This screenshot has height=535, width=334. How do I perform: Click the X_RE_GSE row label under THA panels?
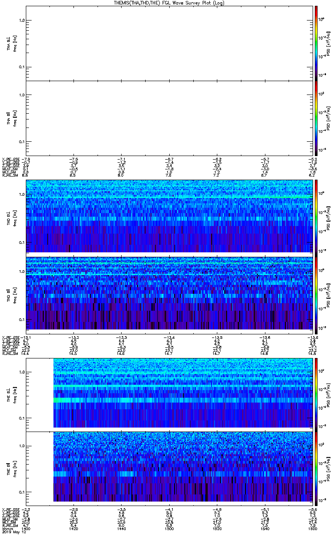pos(11,159)
